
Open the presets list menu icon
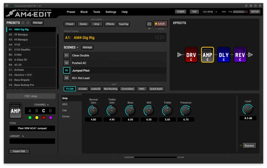coord(23,23)
